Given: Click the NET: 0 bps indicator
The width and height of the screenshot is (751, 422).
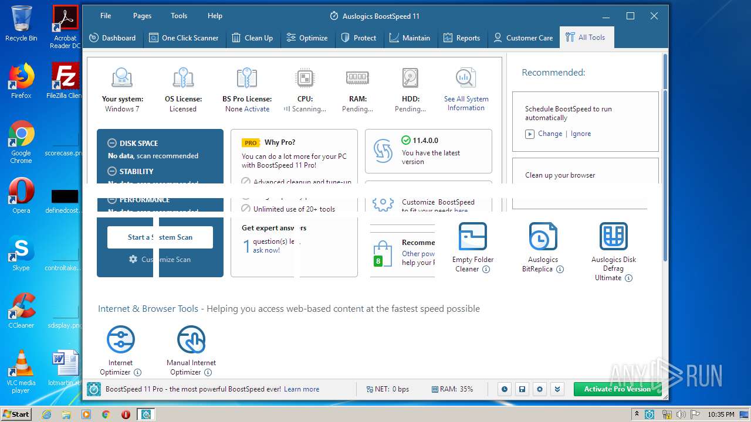Looking at the screenshot, I should (387, 389).
